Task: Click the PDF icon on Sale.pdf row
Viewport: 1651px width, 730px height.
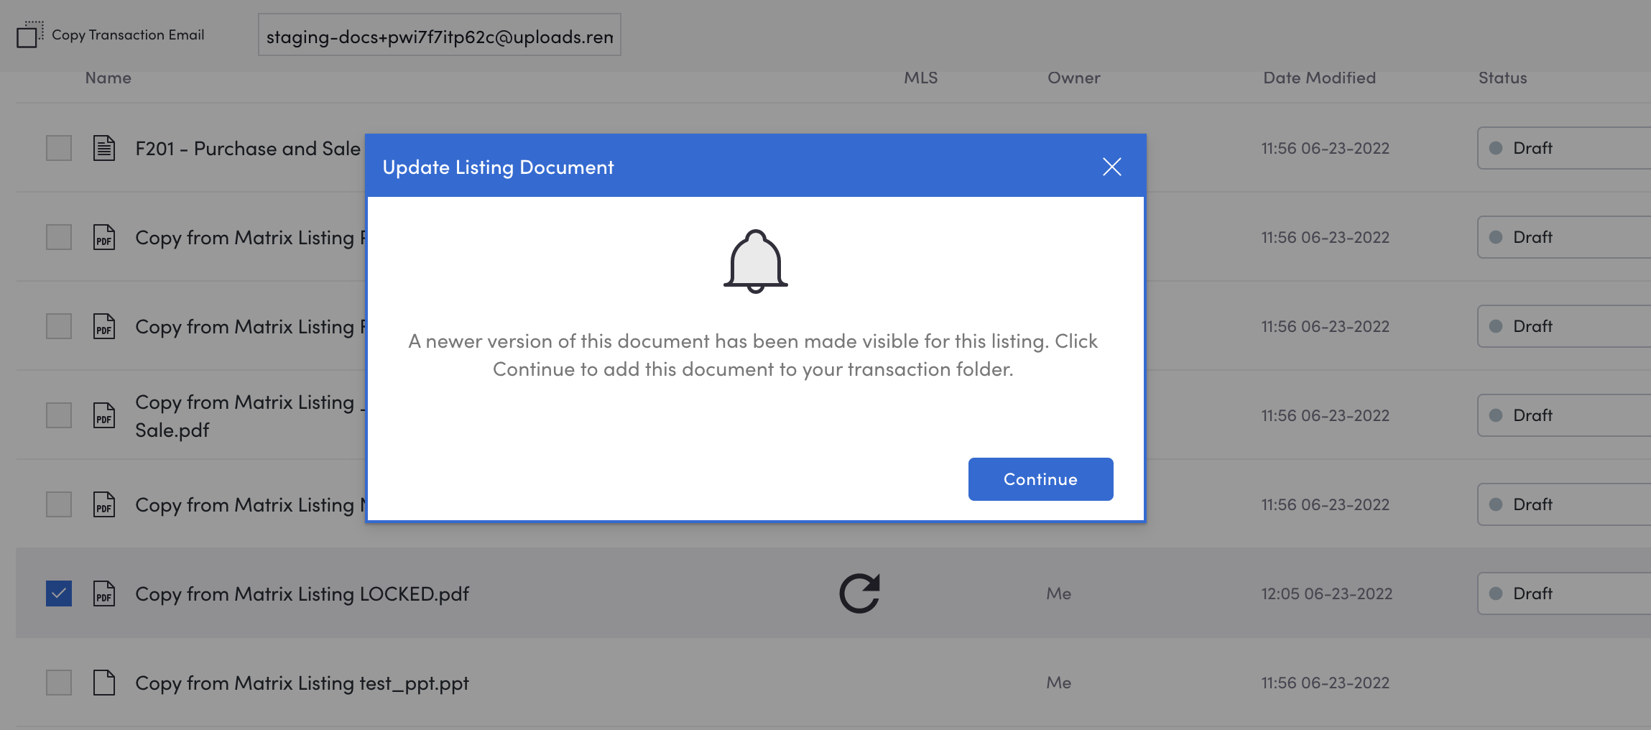Action: pyautogui.click(x=104, y=415)
